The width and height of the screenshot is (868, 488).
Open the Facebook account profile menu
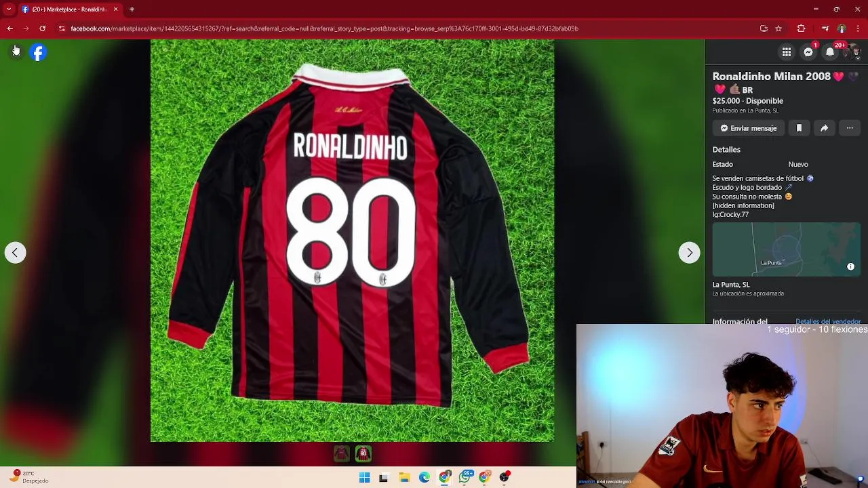point(852,52)
